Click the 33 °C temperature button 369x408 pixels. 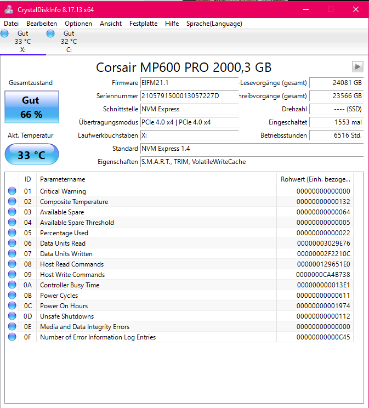click(32, 154)
